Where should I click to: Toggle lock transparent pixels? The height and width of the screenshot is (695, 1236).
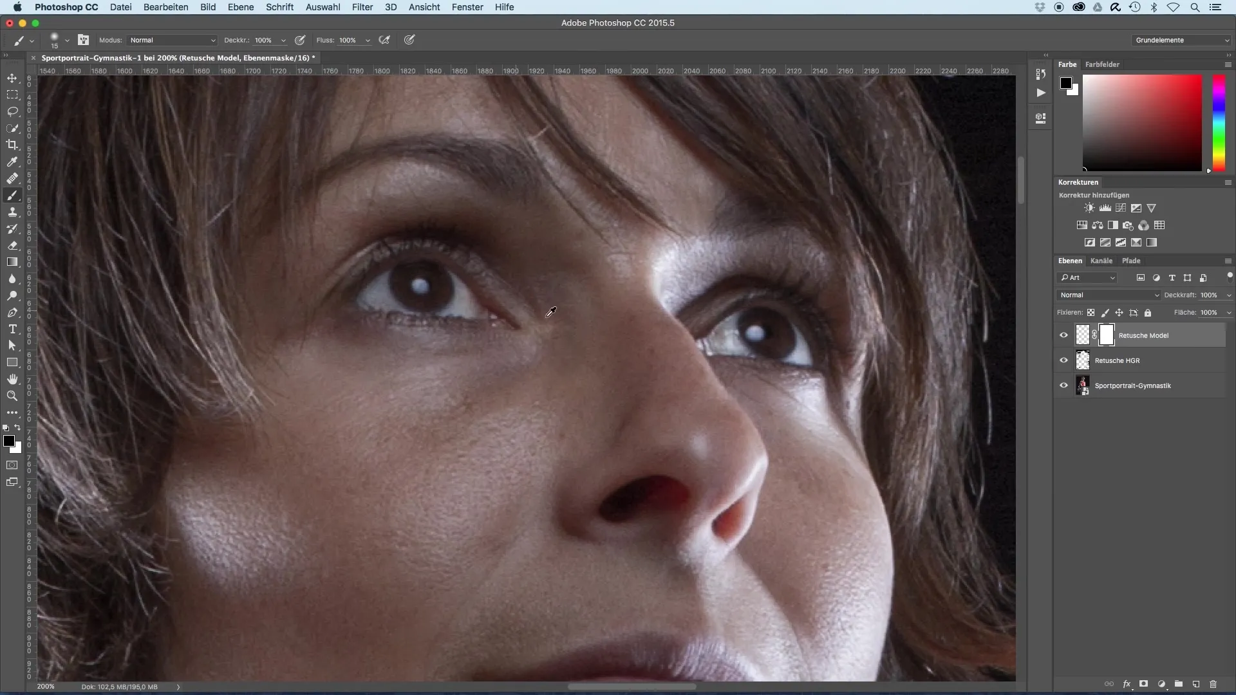(1091, 313)
